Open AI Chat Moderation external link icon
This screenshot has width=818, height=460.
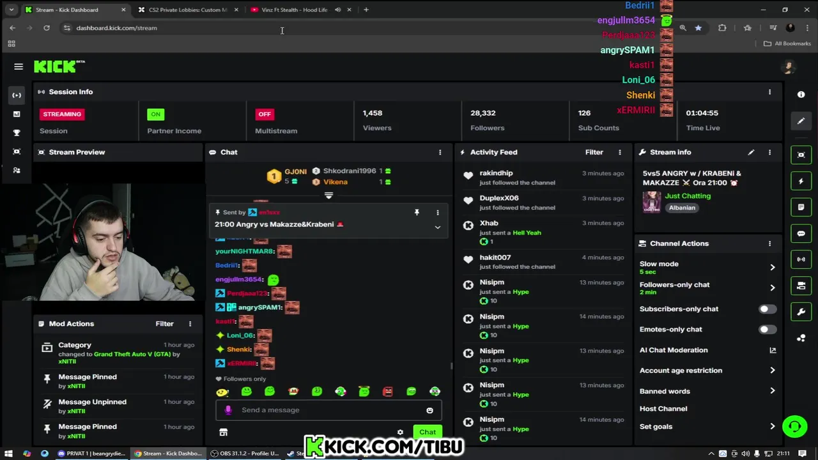click(x=773, y=350)
